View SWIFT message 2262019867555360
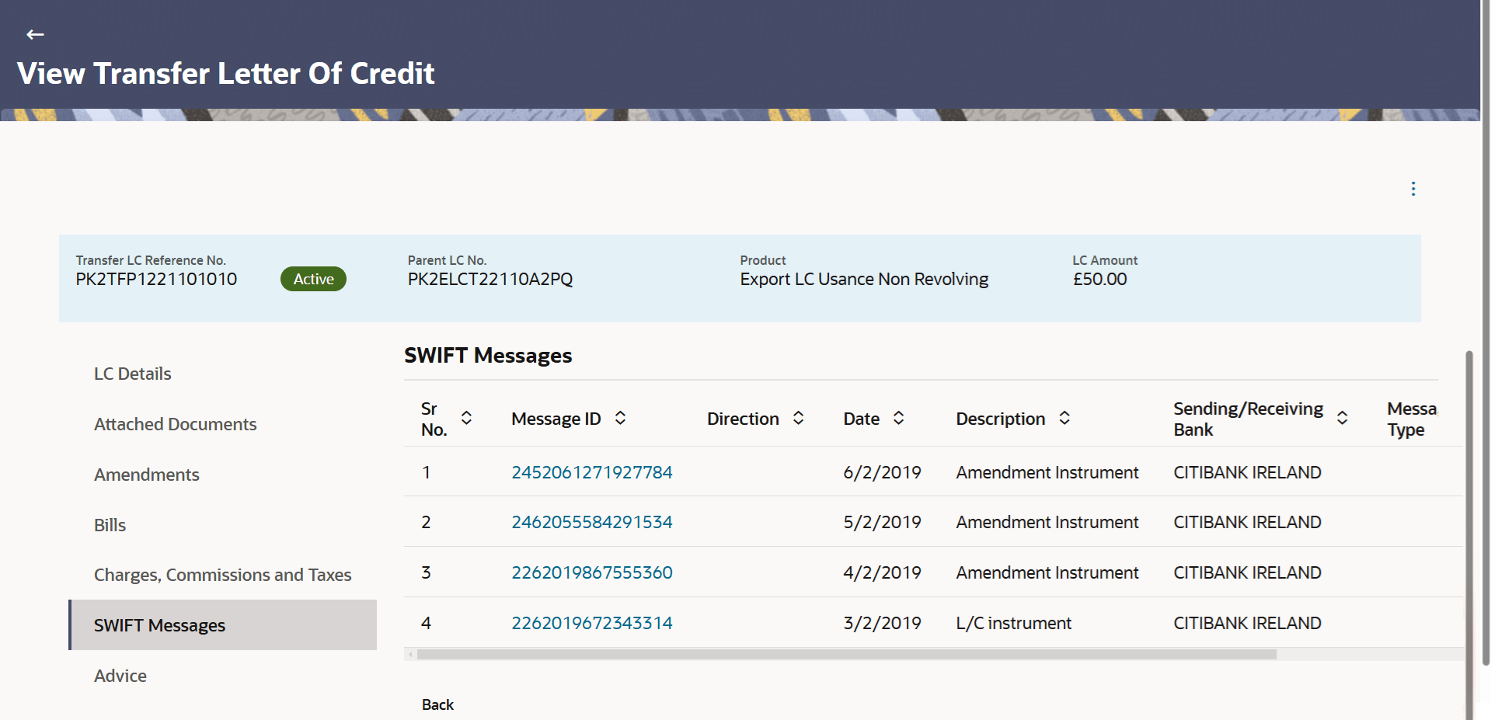The image size is (1491, 720). click(x=591, y=572)
